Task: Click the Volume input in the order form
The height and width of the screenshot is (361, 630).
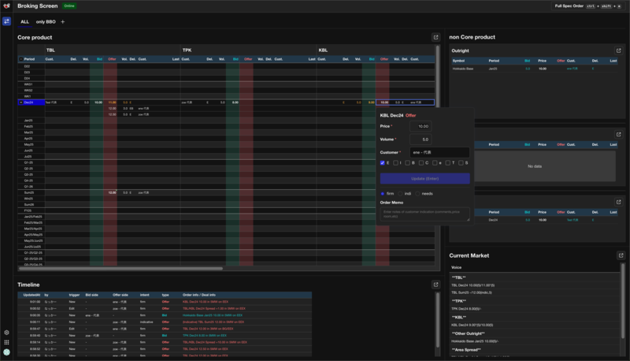Action: tap(421, 140)
